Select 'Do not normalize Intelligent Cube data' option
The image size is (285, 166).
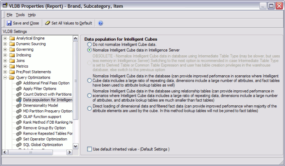[90, 44]
